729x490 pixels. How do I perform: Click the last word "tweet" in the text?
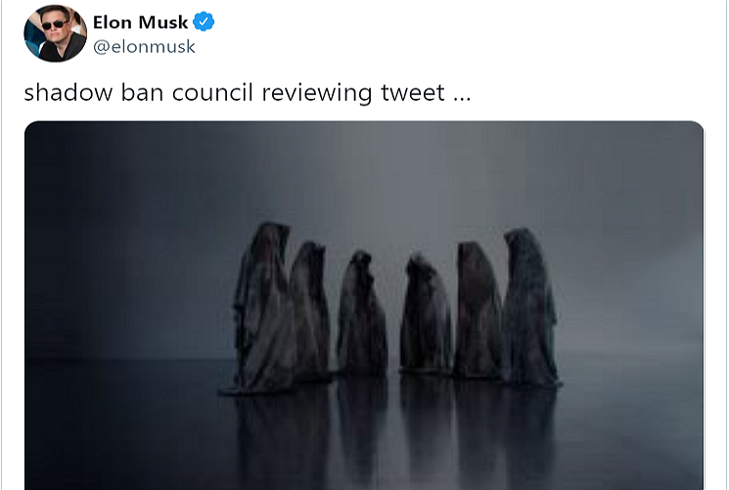413,92
